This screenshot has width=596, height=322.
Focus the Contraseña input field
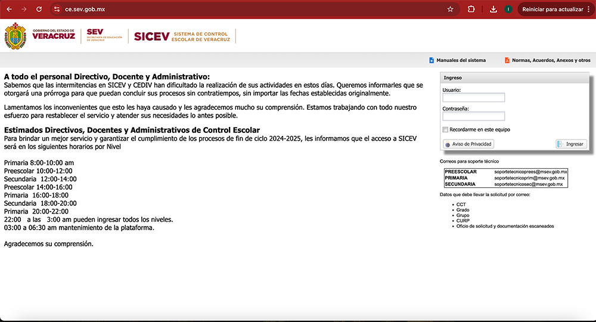coord(473,116)
